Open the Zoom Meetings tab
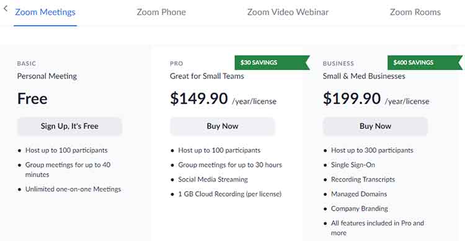 coord(45,12)
